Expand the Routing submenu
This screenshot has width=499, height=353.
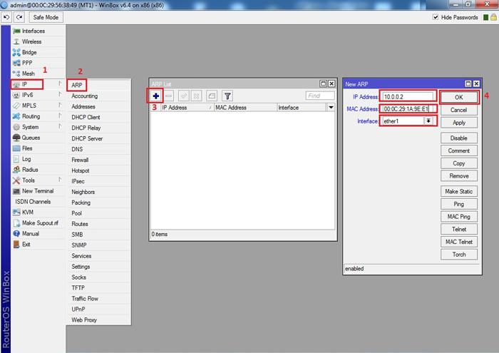point(31,116)
